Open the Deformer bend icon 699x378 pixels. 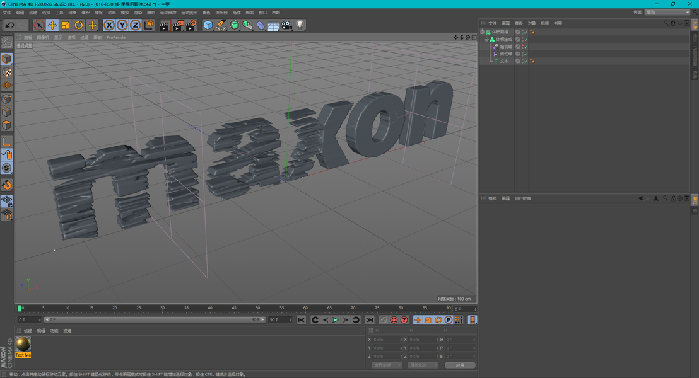point(261,25)
